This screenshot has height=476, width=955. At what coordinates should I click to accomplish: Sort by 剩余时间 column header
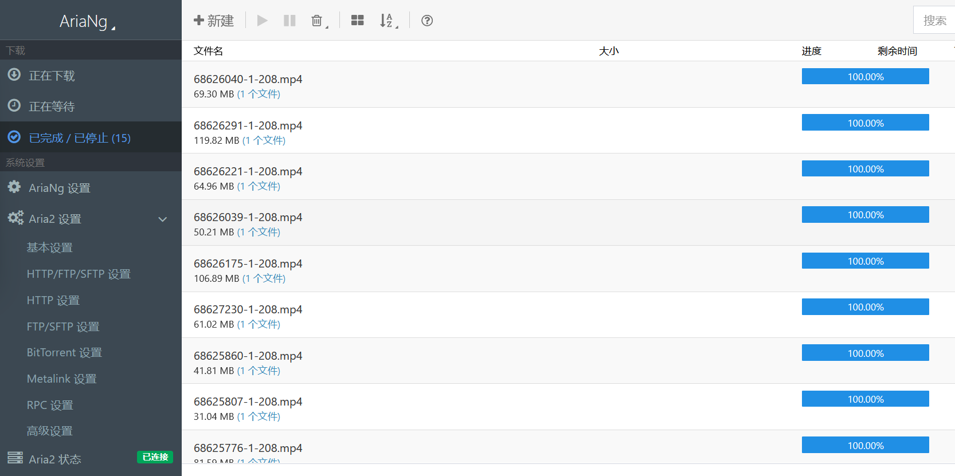[x=898, y=51]
